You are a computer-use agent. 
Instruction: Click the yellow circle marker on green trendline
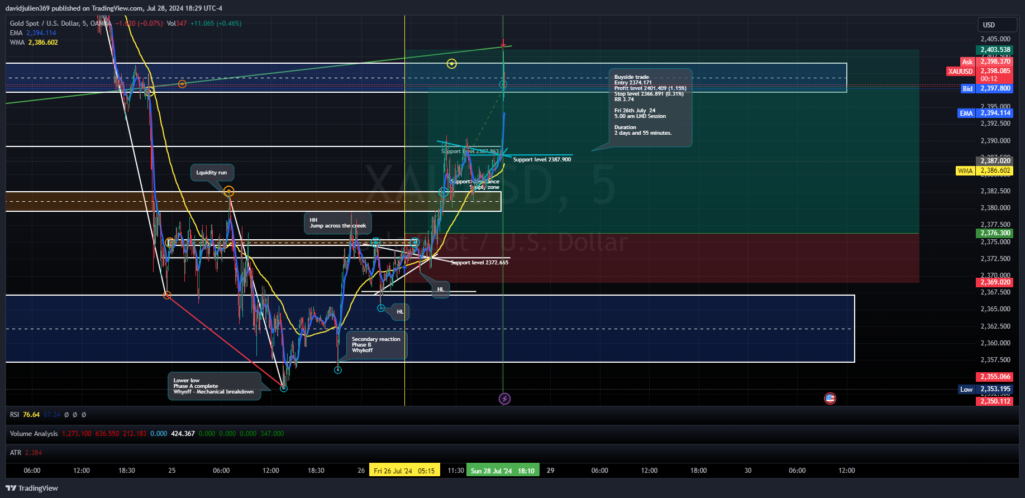(x=452, y=64)
